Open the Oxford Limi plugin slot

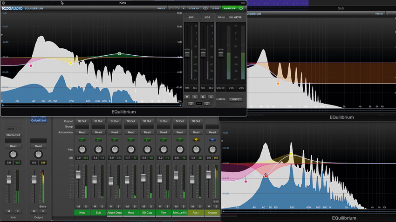[x=39, y=120]
